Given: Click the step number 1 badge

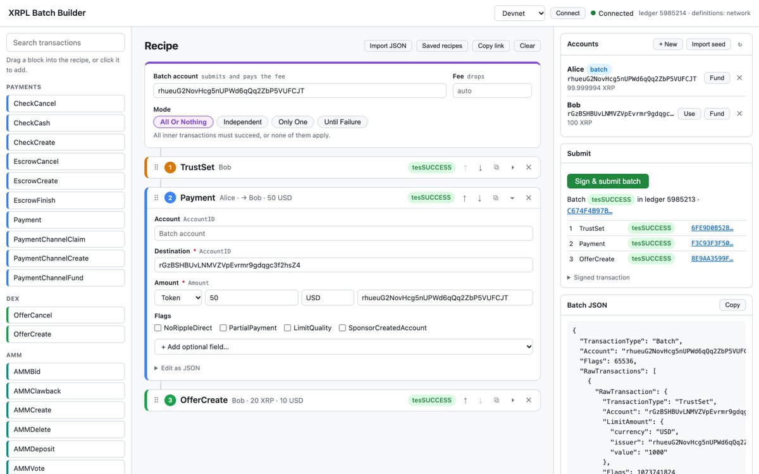Looking at the screenshot, I should pyautogui.click(x=170, y=167).
